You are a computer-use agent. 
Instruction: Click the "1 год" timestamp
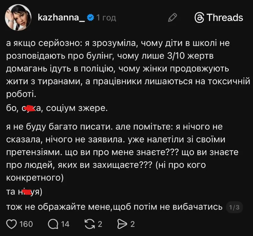pyautogui.click(x=106, y=18)
